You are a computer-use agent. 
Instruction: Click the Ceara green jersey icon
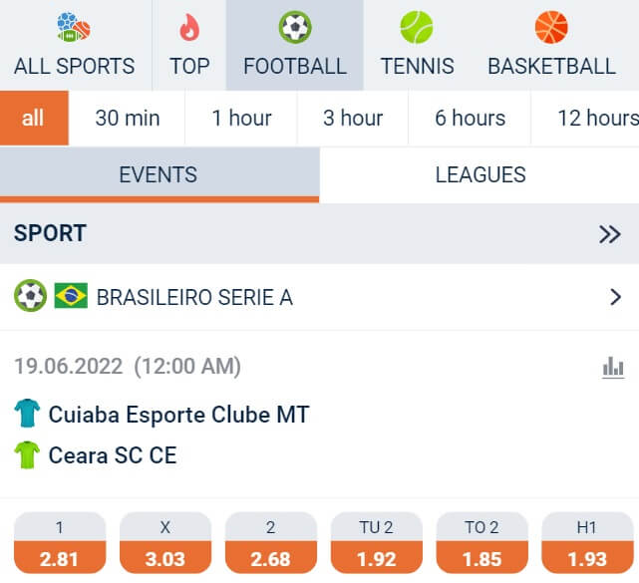[27, 455]
